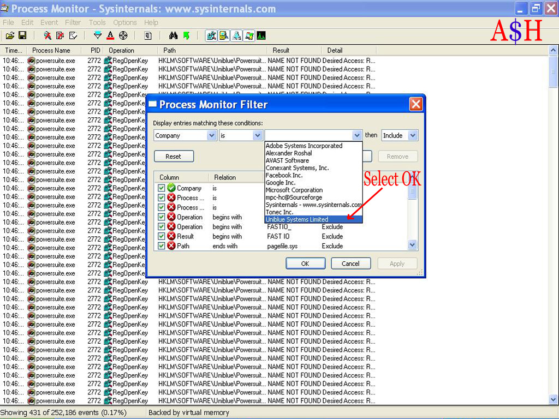The width and height of the screenshot is (559, 419).
Task: Toggle the Capture events magnifier icon
Action: coord(47,35)
